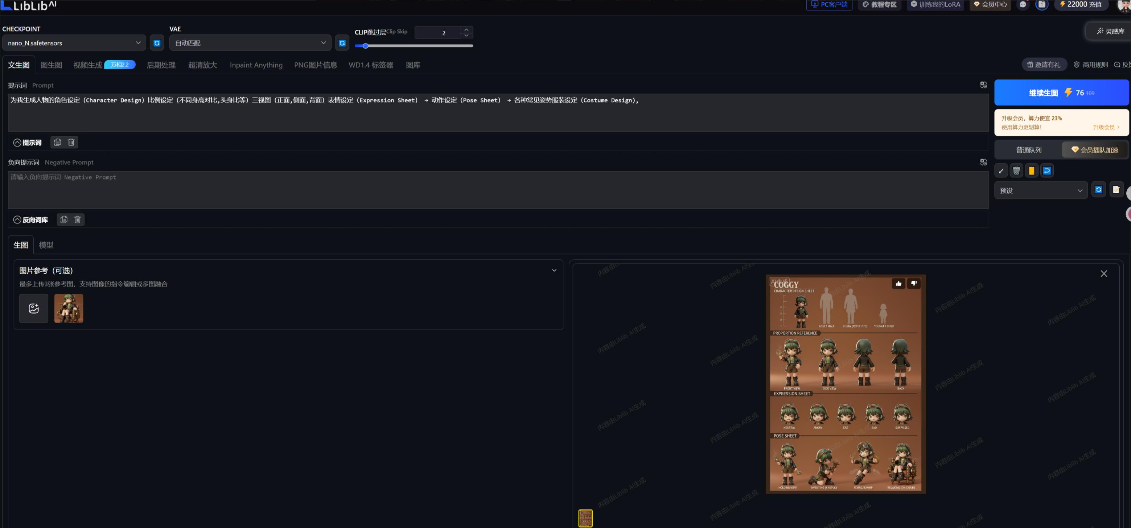
Task: Click the trash-basket icon below the queue options
Action: 1016,171
